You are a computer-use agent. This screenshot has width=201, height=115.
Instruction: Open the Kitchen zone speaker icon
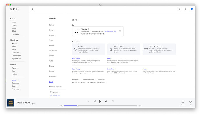click(183, 102)
